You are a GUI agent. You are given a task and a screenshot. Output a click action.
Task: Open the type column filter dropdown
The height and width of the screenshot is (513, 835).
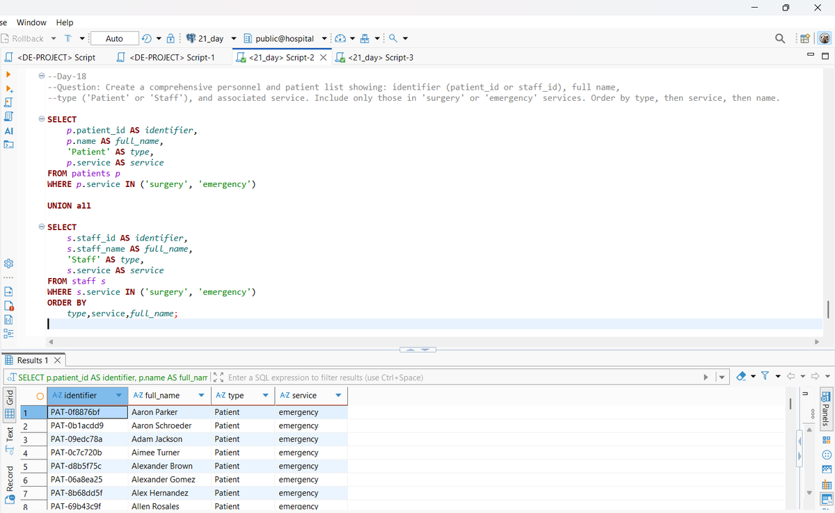[264, 396]
